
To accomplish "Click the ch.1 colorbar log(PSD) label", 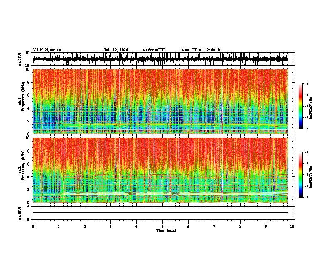I will (x=311, y=108).
